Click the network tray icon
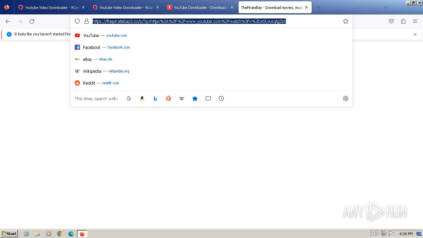The width and height of the screenshot is (423, 238). click(384, 234)
